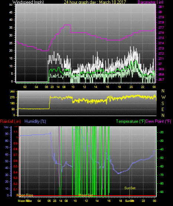
Task: Click temperature axis value -80
Action: pyautogui.click(x=161, y=183)
